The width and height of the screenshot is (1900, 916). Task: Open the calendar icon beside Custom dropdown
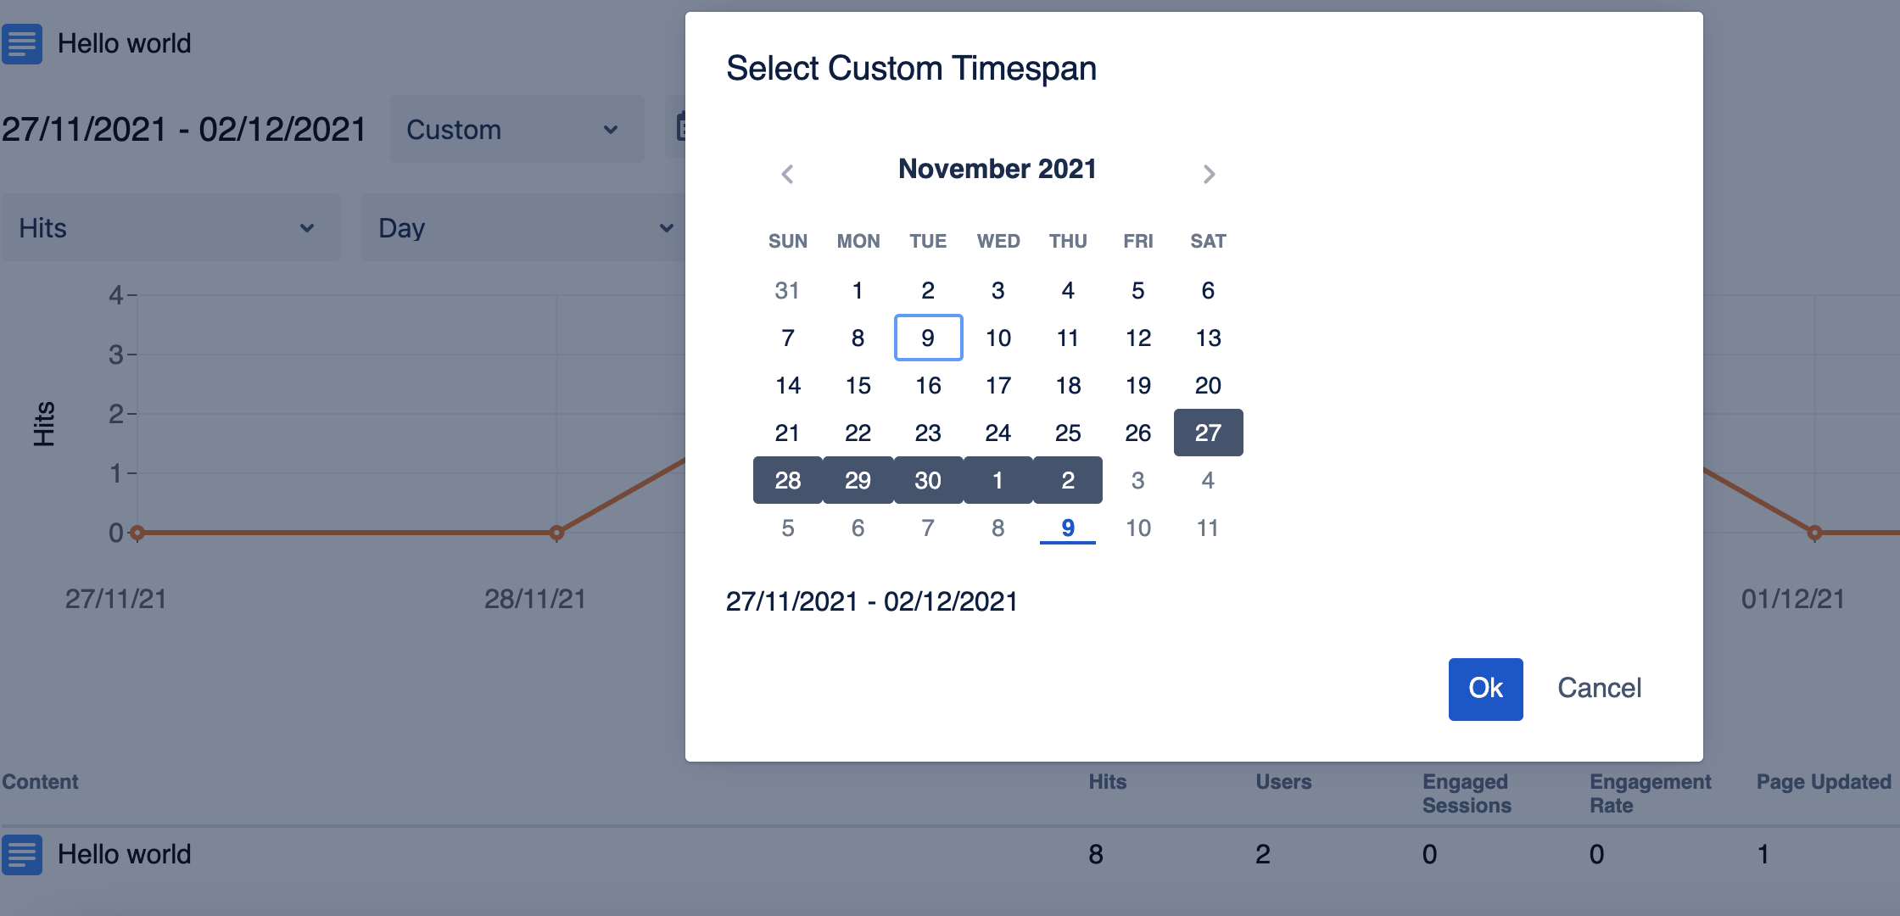[680, 129]
